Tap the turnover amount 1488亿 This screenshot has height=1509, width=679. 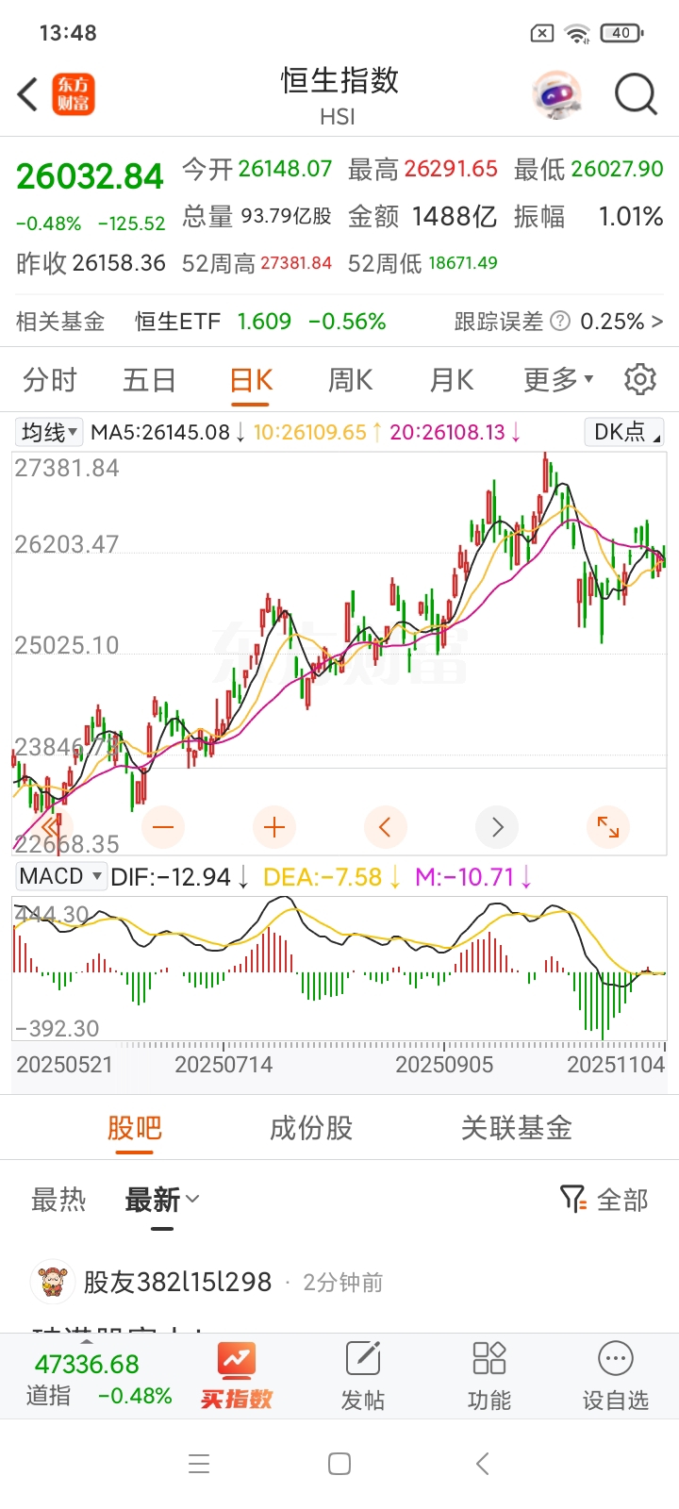[x=455, y=217]
